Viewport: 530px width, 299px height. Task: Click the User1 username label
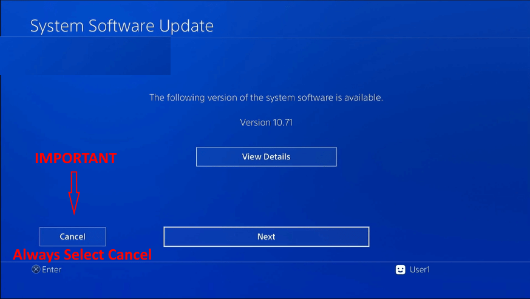coord(420,270)
